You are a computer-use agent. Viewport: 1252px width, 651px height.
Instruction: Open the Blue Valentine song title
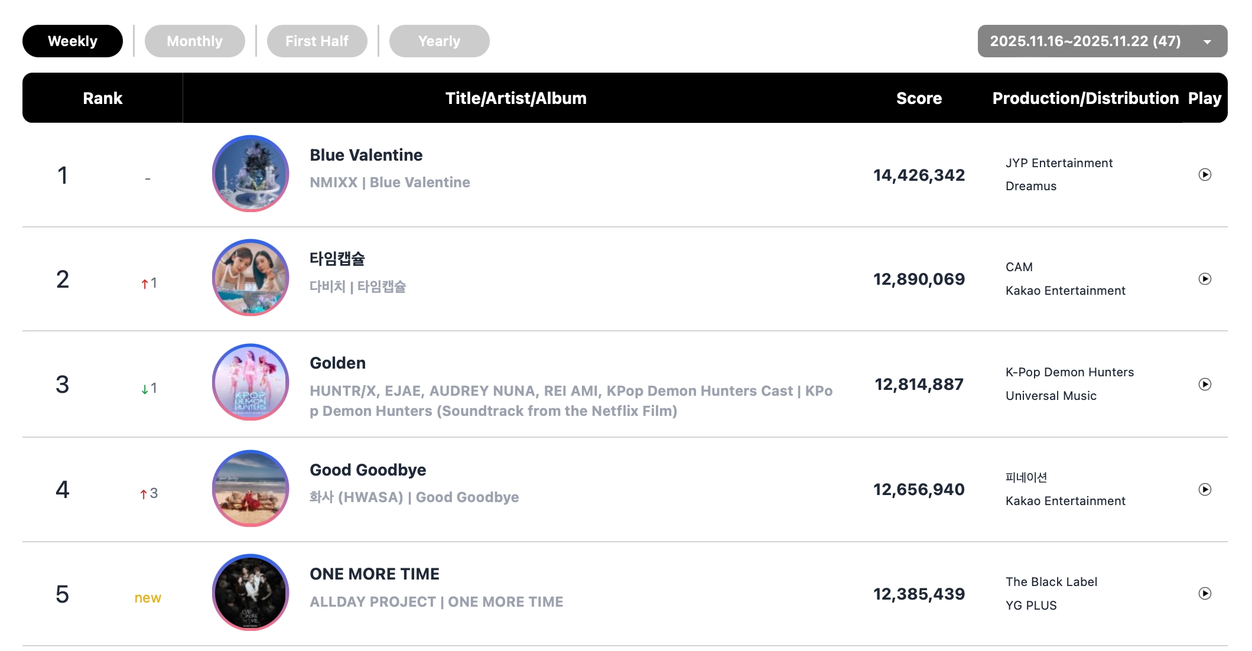[366, 155]
